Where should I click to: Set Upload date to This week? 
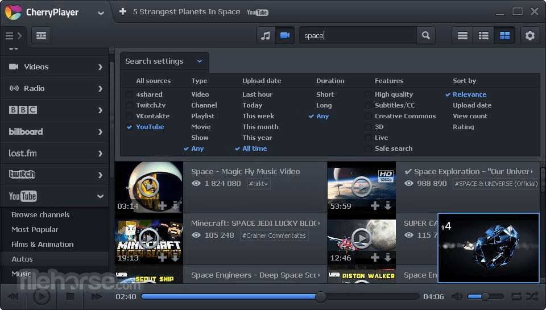pyautogui.click(x=258, y=116)
